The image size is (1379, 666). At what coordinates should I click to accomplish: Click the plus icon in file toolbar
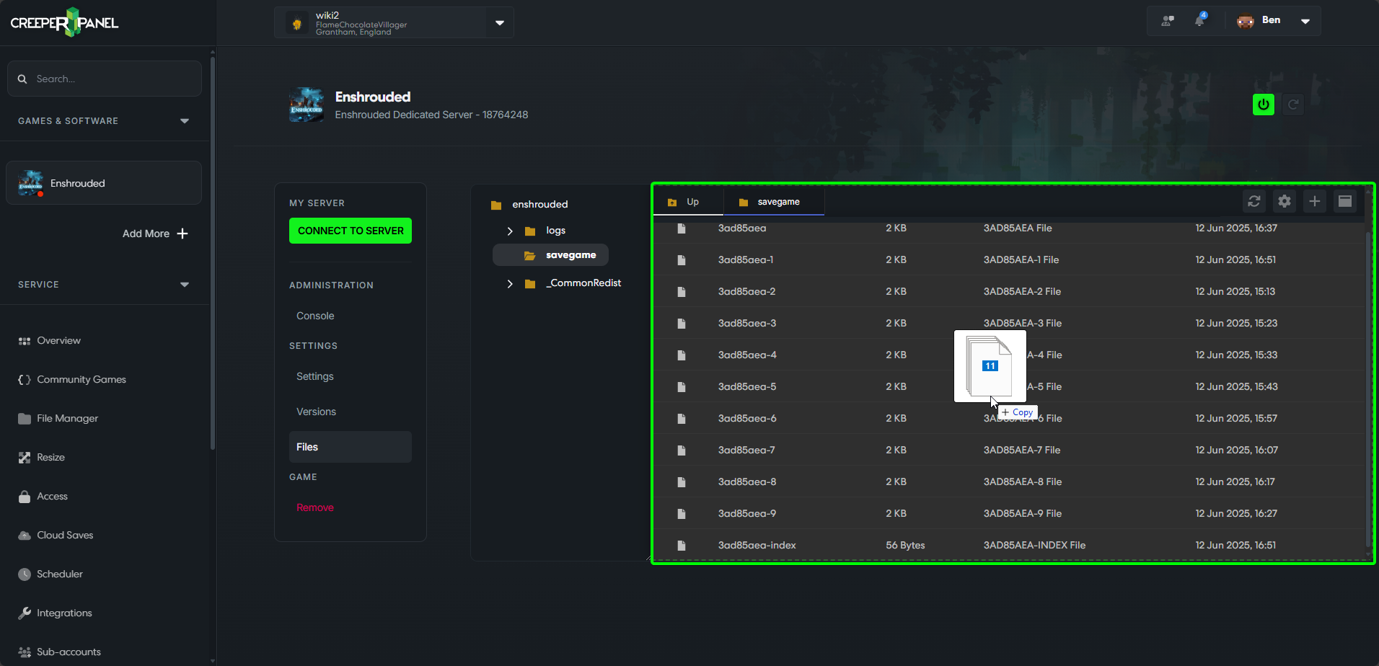[1315, 201]
